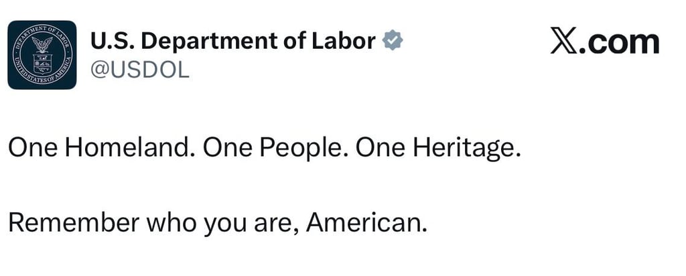Screen dimensions: 686x276
Task: Click the shield emblem inside the seal
Action: click(x=42, y=64)
